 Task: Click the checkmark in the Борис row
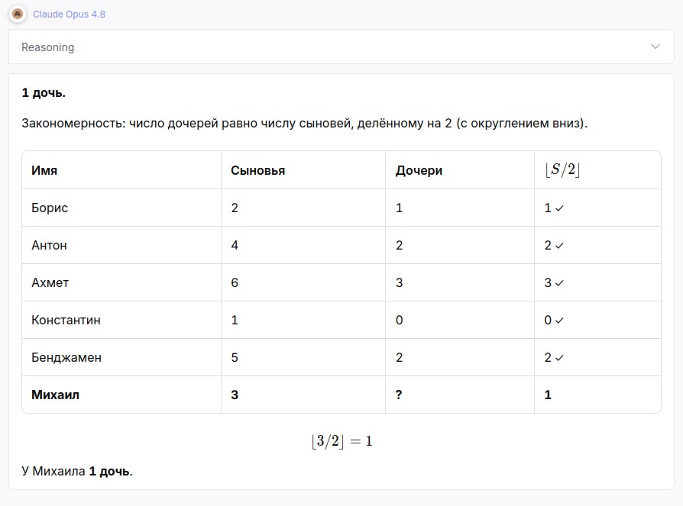[560, 208]
